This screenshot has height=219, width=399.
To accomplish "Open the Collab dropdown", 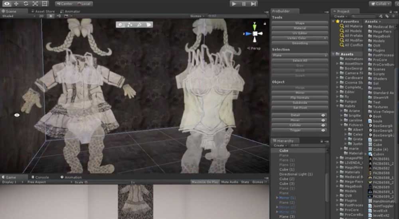I will [x=379, y=4].
